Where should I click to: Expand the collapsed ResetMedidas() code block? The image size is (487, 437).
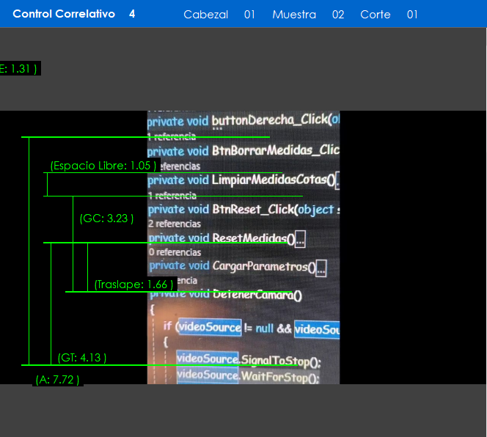pos(301,239)
